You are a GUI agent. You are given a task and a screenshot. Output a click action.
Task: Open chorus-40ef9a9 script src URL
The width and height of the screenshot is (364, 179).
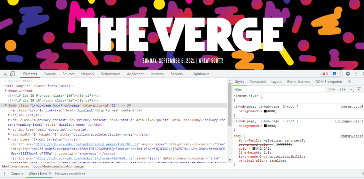coord(84,158)
